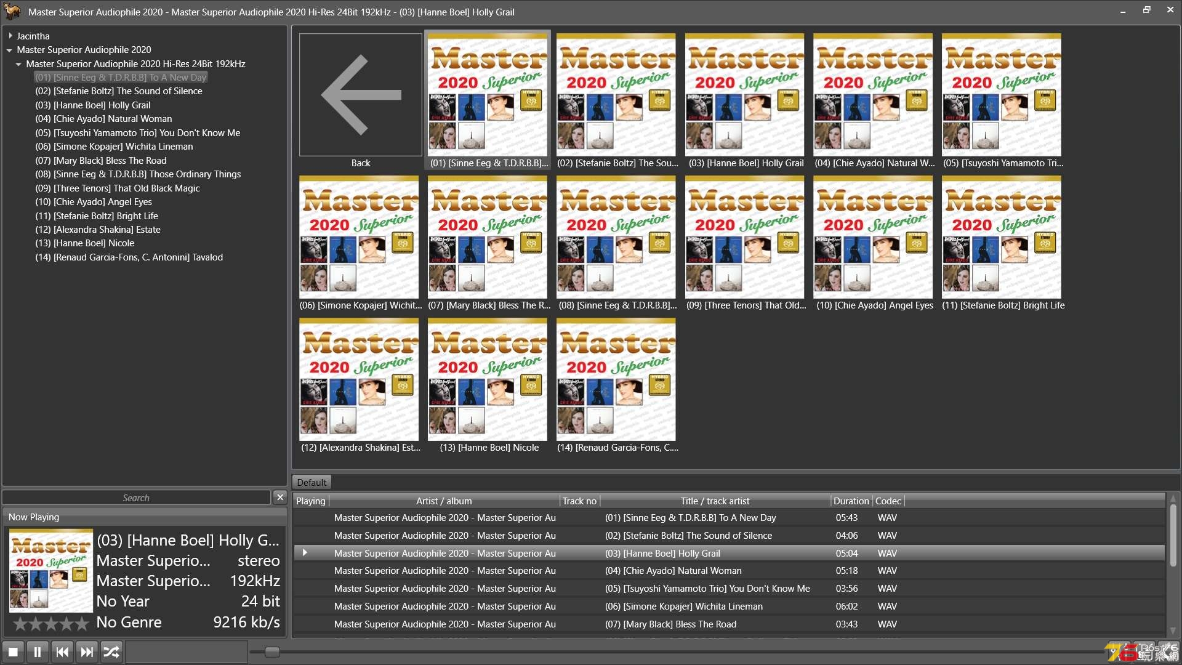Select playlist row (01) To A New Day
This screenshot has width=1182, height=665.
coord(730,518)
